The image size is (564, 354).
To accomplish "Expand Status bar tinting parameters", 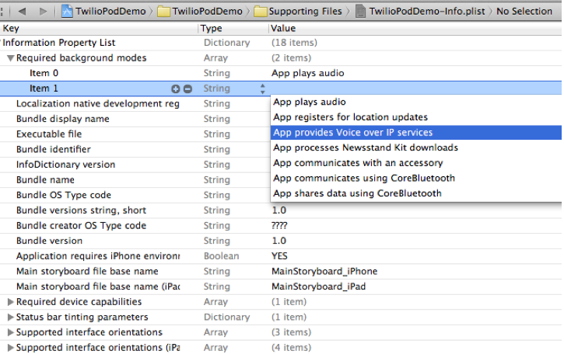I will [x=10, y=317].
